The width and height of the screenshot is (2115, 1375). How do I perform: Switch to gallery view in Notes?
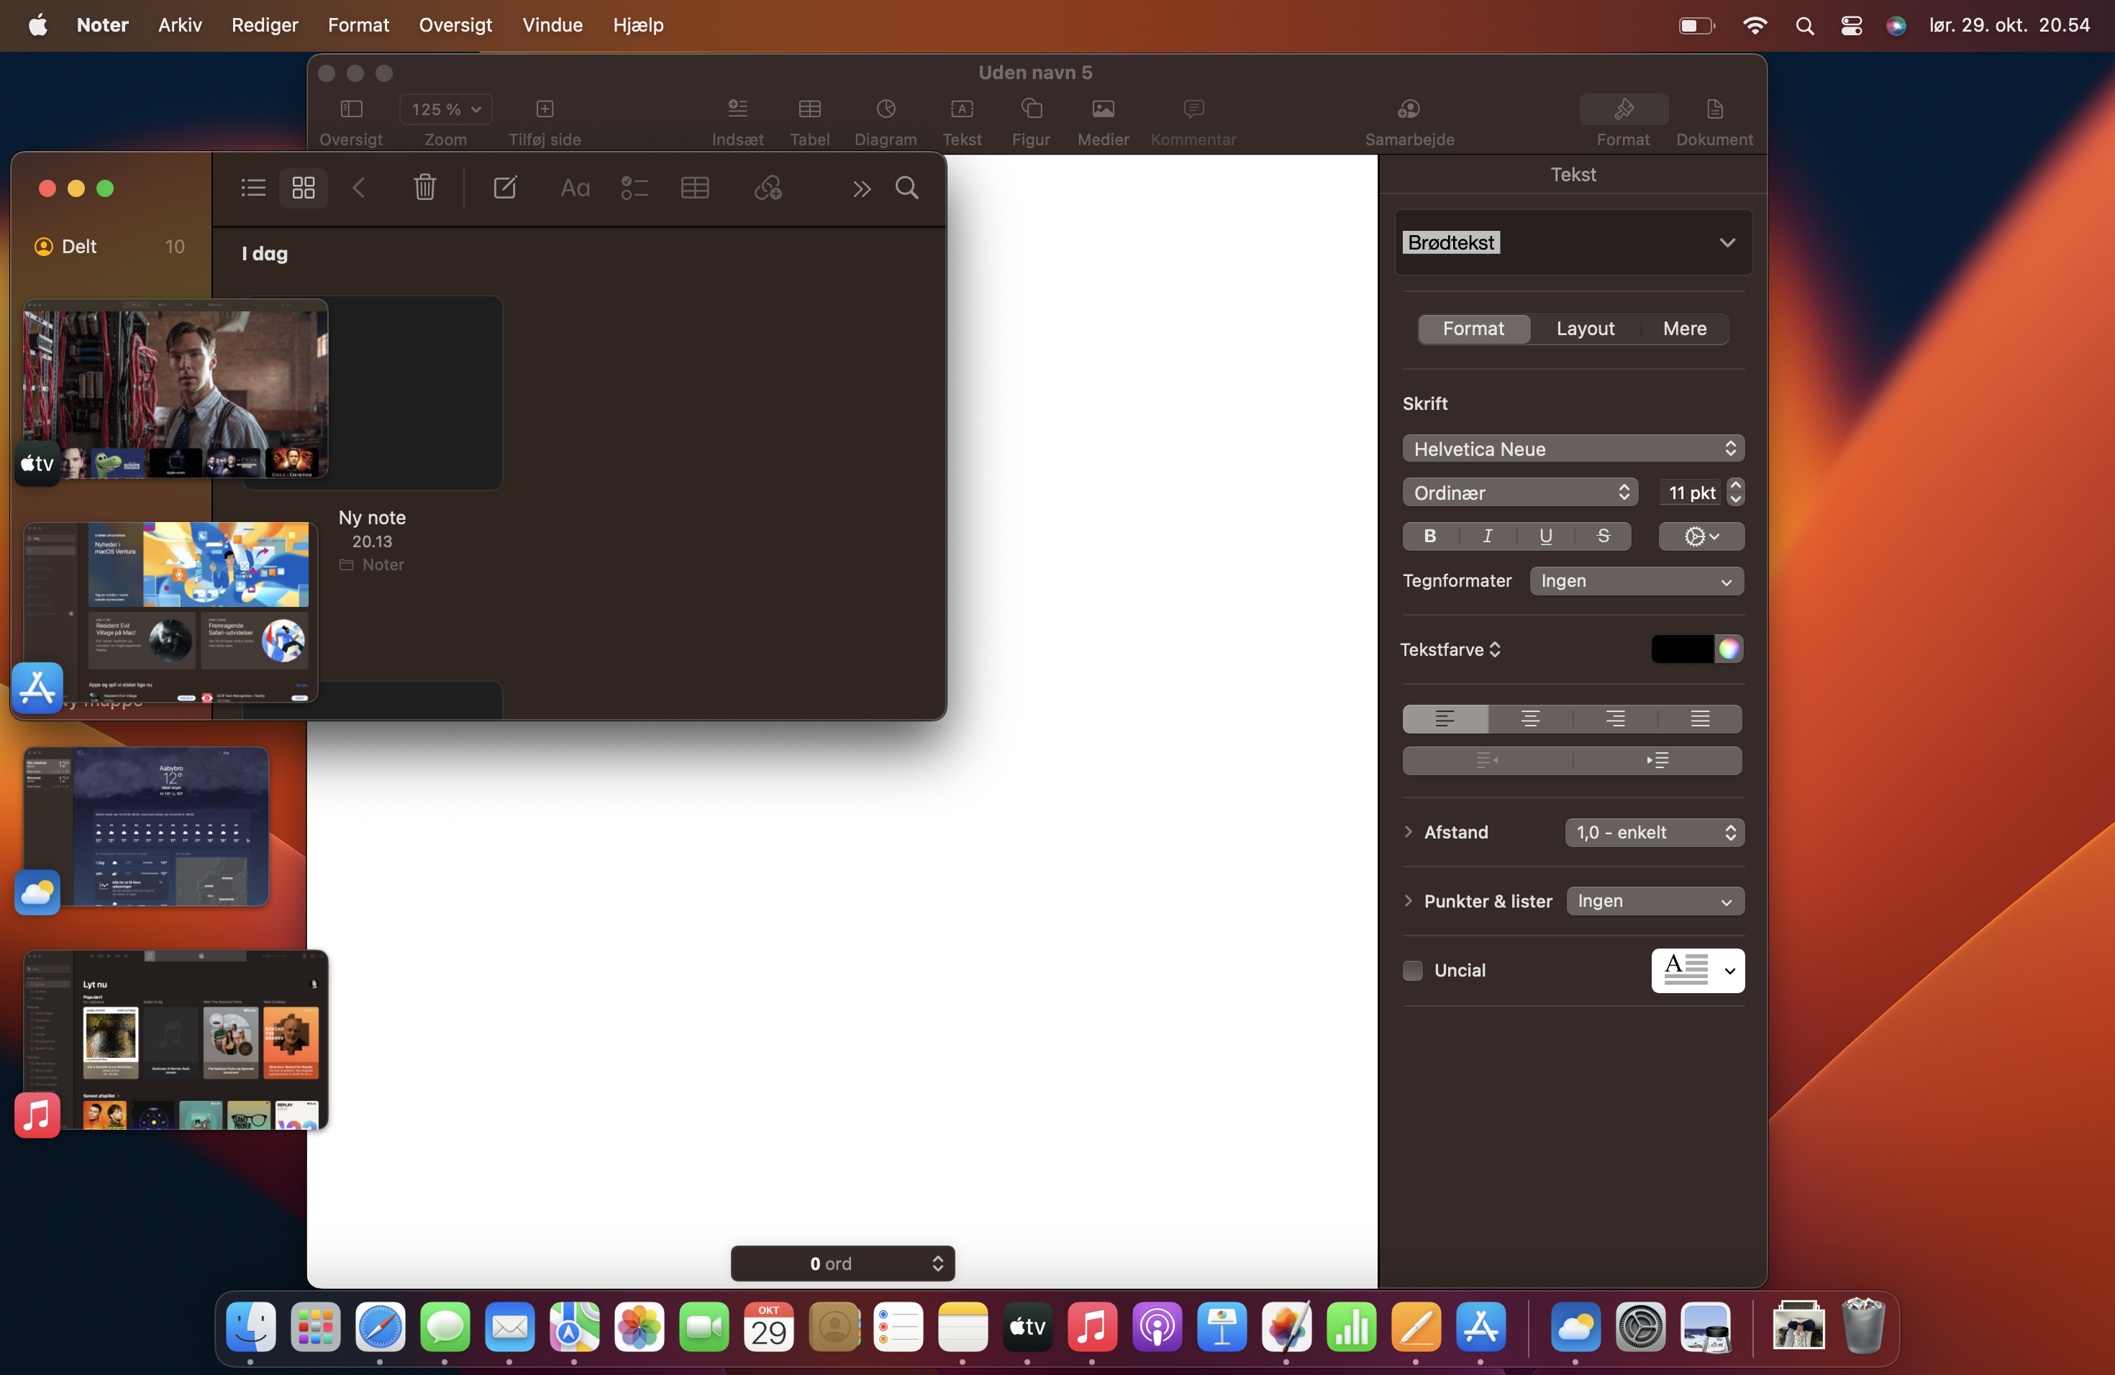click(x=303, y=188)
